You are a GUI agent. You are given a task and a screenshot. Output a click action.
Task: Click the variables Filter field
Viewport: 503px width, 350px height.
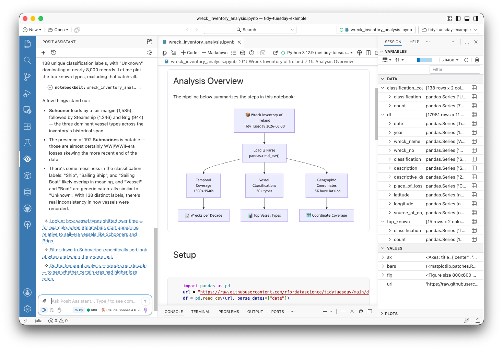pos(455,69)
